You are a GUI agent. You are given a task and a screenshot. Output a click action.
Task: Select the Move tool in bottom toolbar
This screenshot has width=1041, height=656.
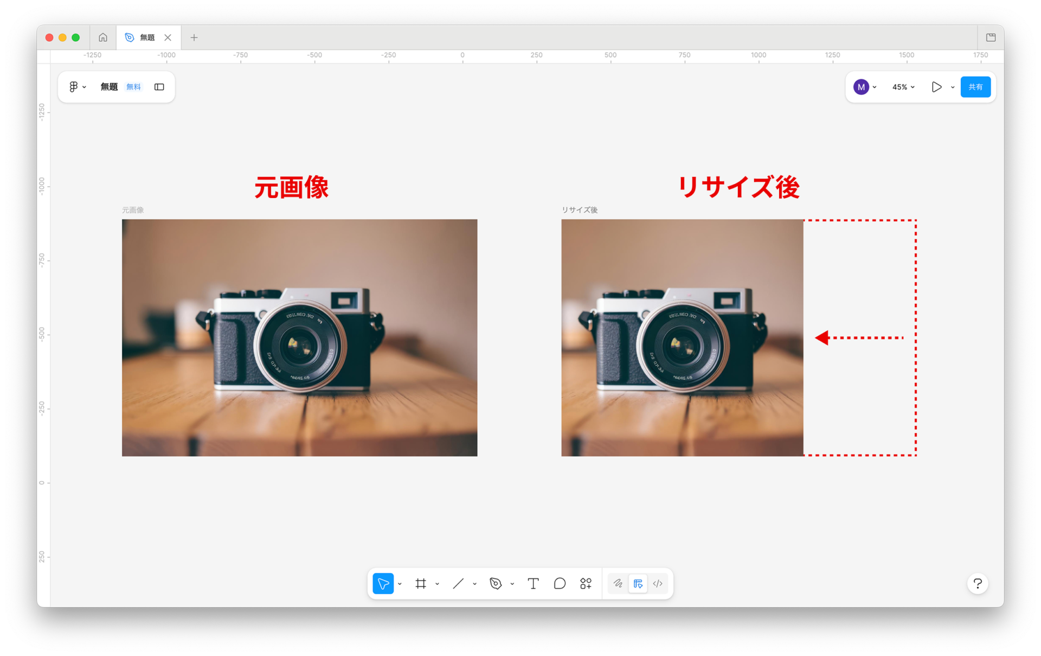[x=383, y=583]
